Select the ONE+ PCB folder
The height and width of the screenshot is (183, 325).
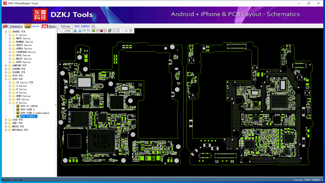[17, 123]
